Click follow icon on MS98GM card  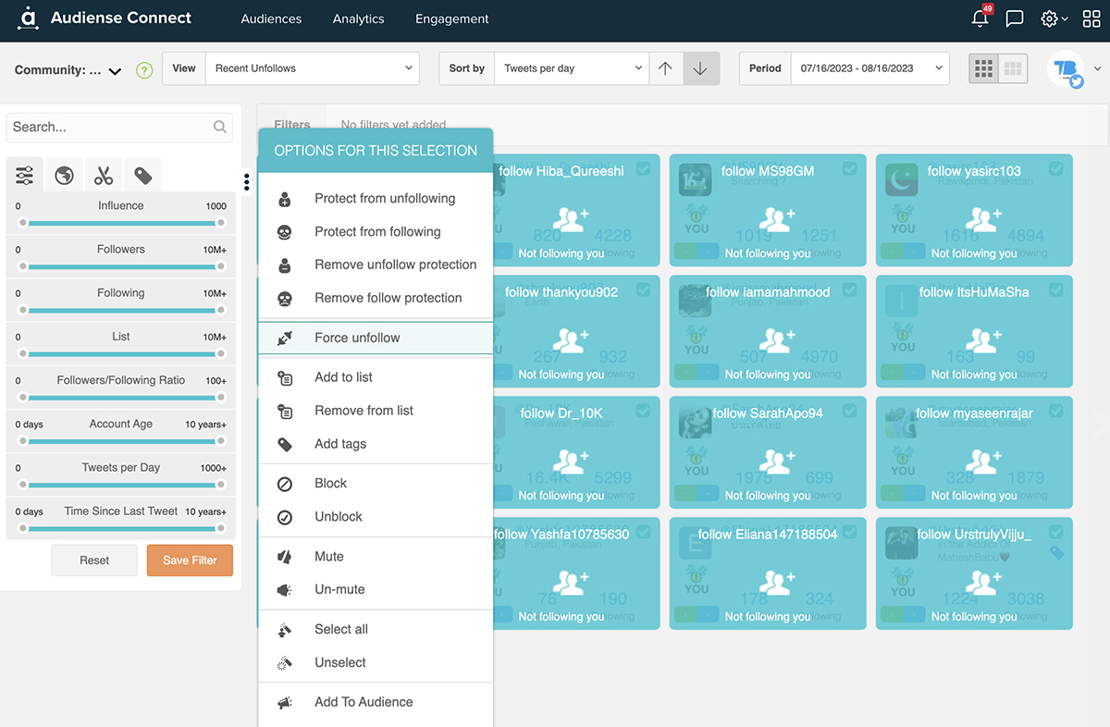pos(777,220)
